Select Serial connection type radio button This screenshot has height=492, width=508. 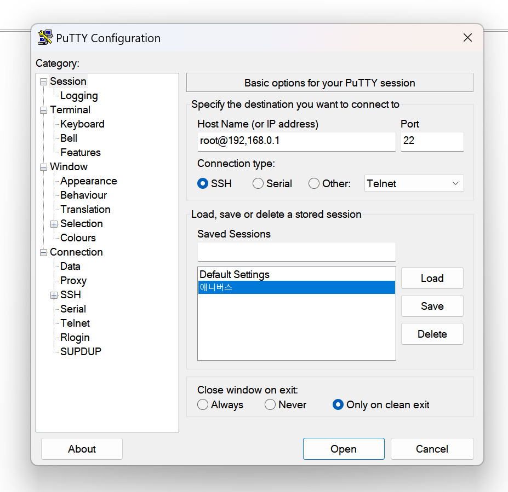[x=258, y=183]
